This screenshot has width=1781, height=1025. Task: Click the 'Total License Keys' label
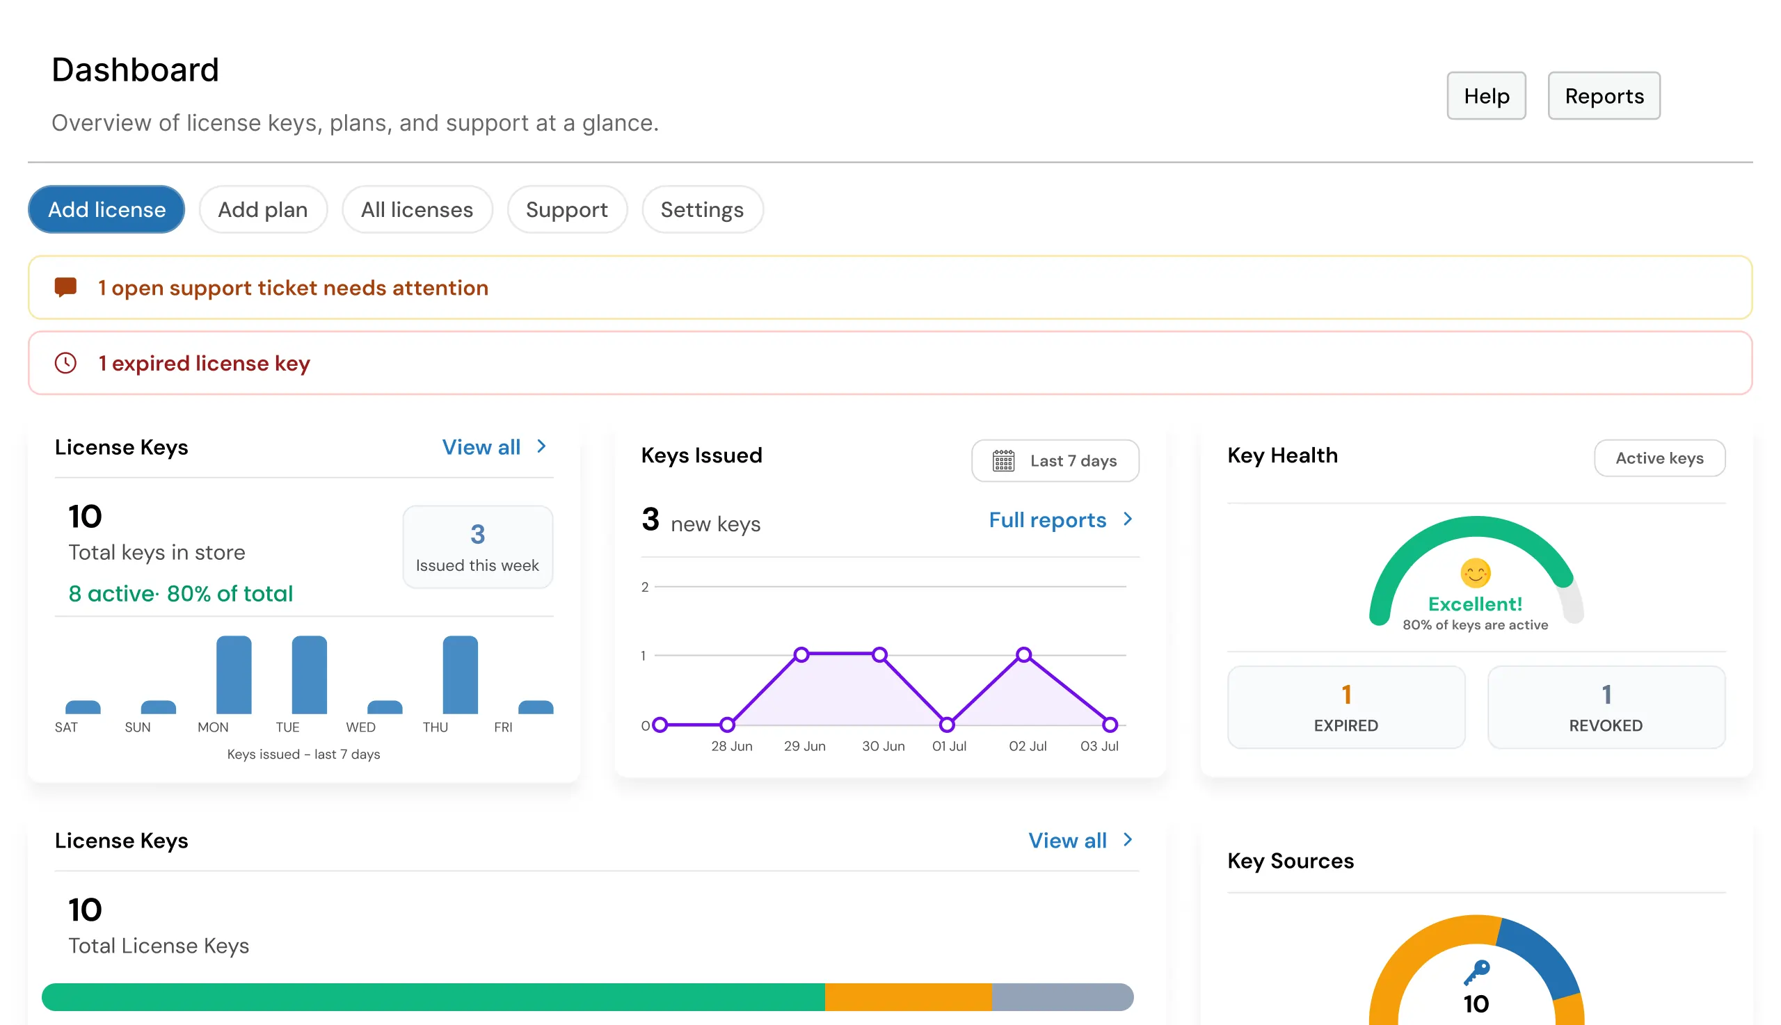pos(159,946)
